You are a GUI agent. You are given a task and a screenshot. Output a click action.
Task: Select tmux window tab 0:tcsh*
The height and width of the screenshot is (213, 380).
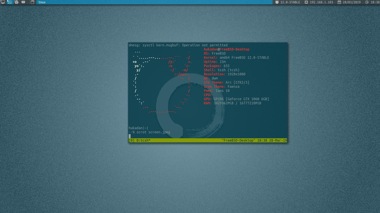point(143,140)
